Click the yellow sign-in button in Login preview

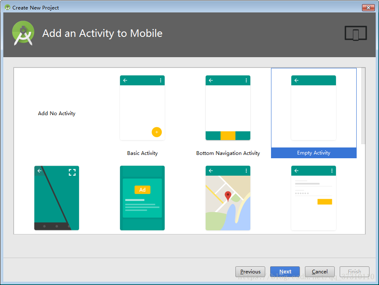[325, 202]
